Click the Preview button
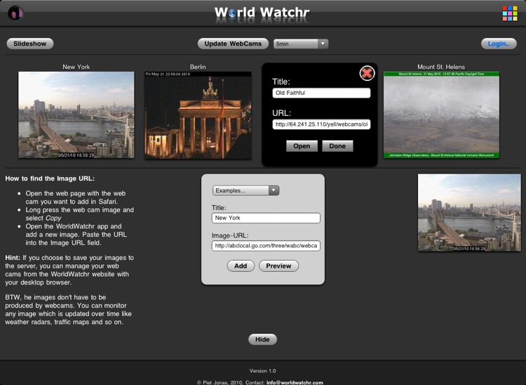This screenshot has height=385, width=526. tap(278, 266)
